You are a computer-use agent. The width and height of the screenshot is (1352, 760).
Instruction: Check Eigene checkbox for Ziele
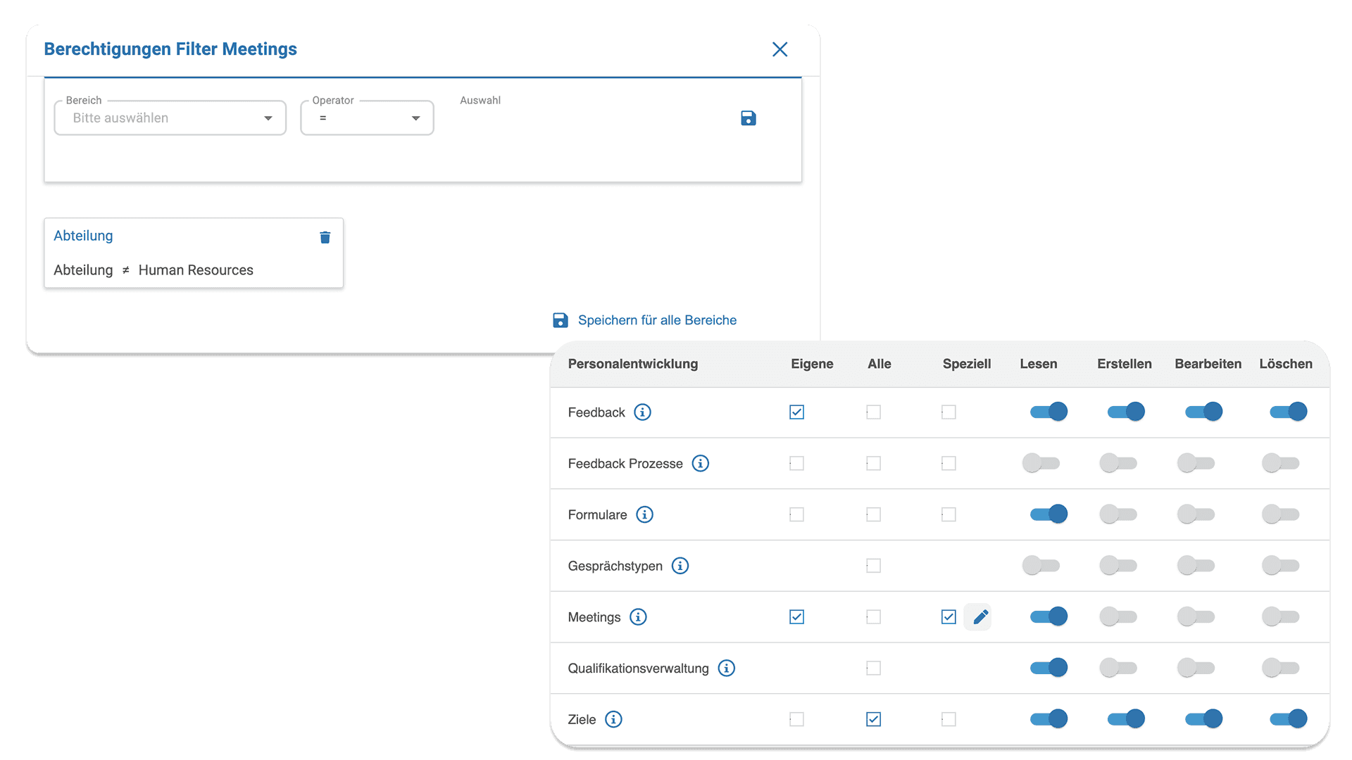point(796,719)
